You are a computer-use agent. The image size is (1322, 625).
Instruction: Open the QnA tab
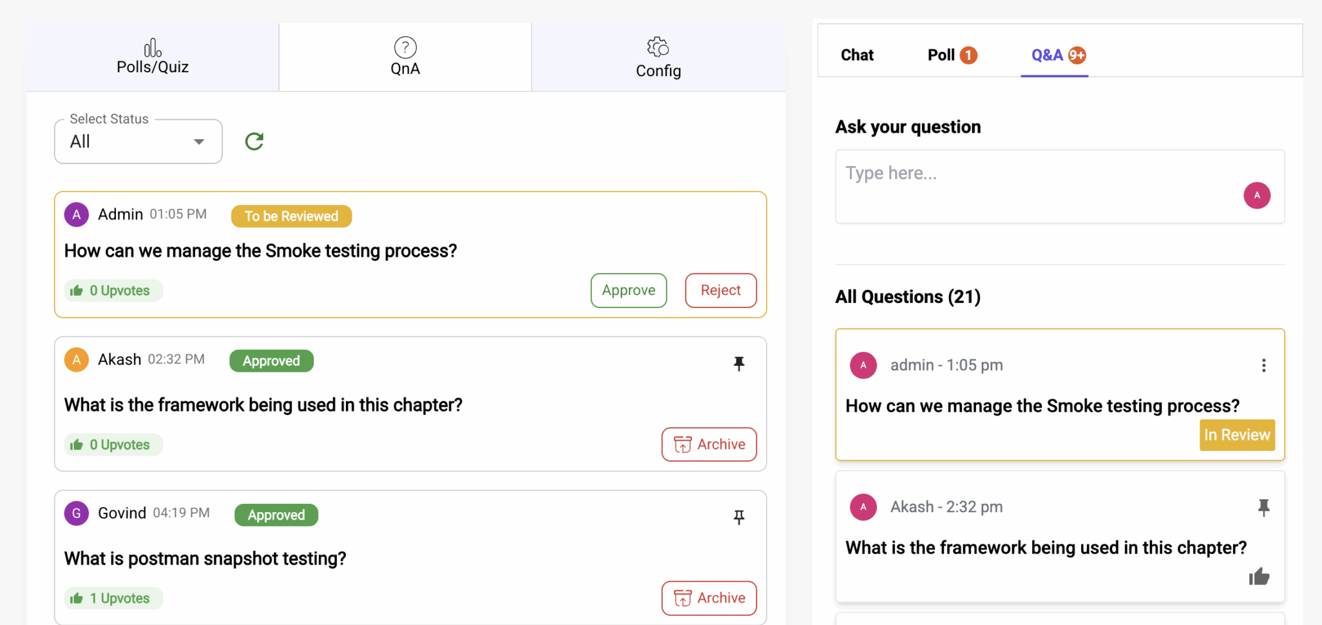coord(405,57)
